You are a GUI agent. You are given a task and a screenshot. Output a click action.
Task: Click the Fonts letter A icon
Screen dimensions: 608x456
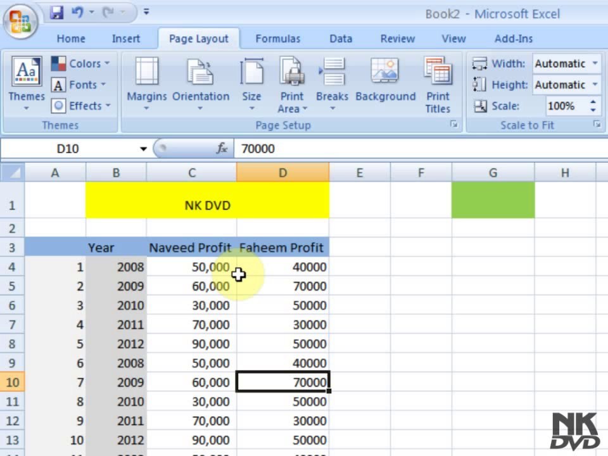point(58,84)
